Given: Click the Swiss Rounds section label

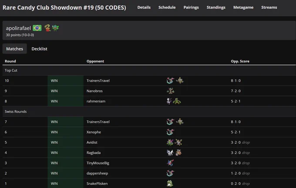Looking at the screenshot, I should (16, 111).
